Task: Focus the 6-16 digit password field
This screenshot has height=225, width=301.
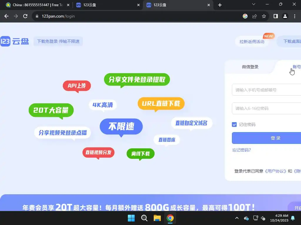Action: tap(266, 108)
